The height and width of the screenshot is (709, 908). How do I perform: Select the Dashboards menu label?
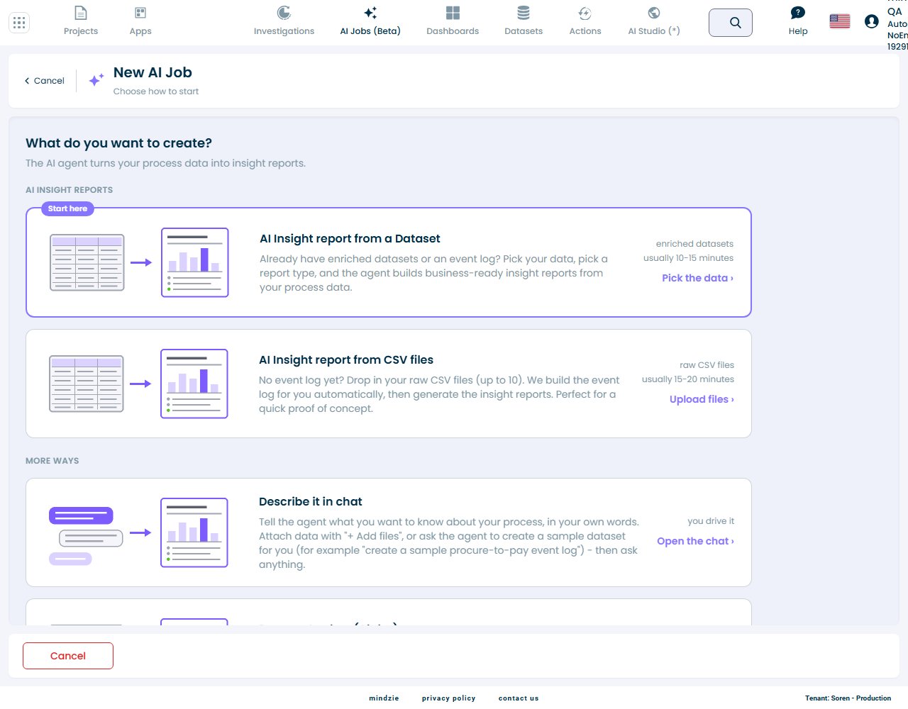click(453, 31)
